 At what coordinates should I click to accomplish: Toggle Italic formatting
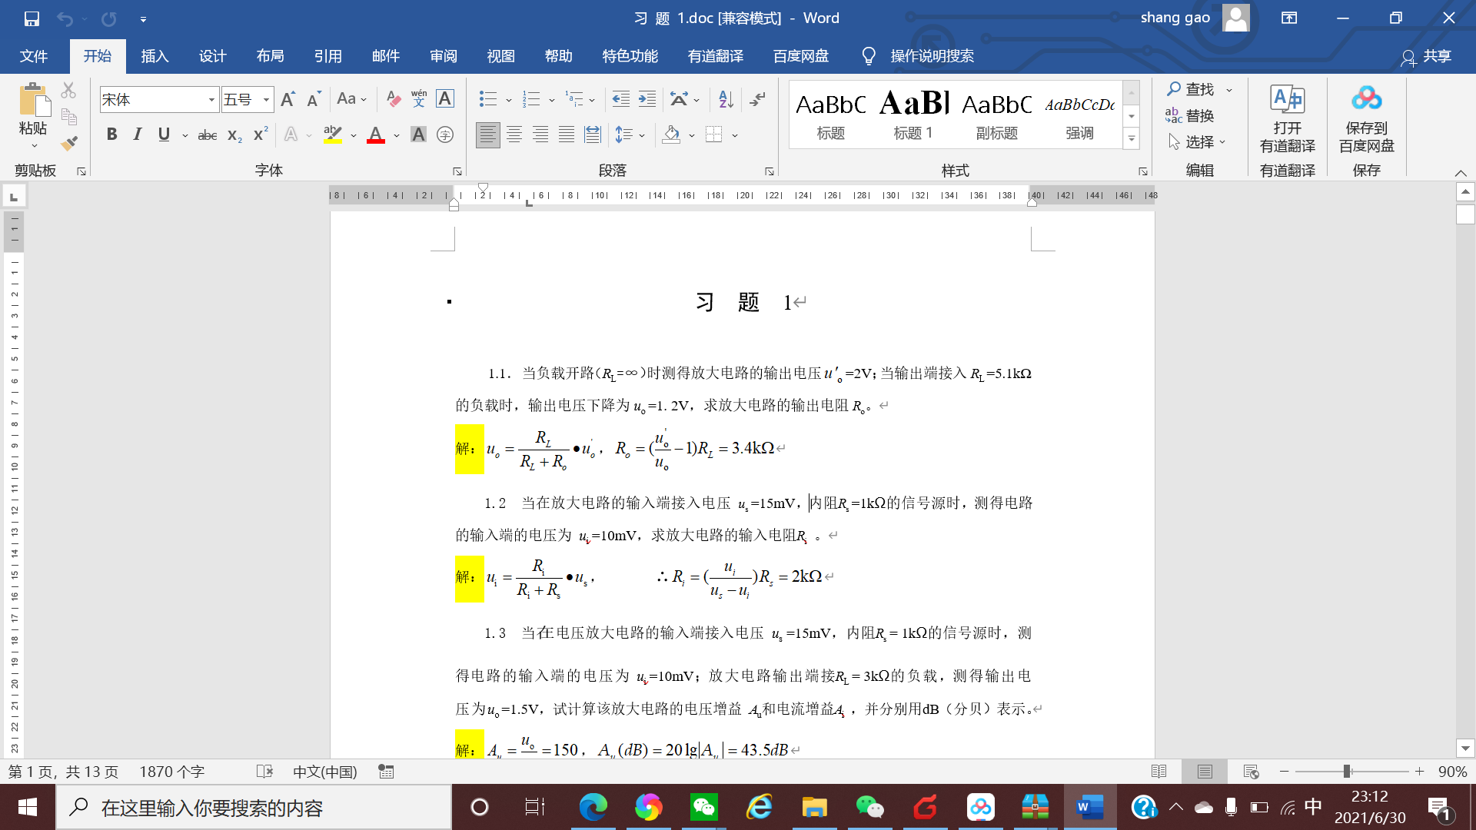point(138,134)
